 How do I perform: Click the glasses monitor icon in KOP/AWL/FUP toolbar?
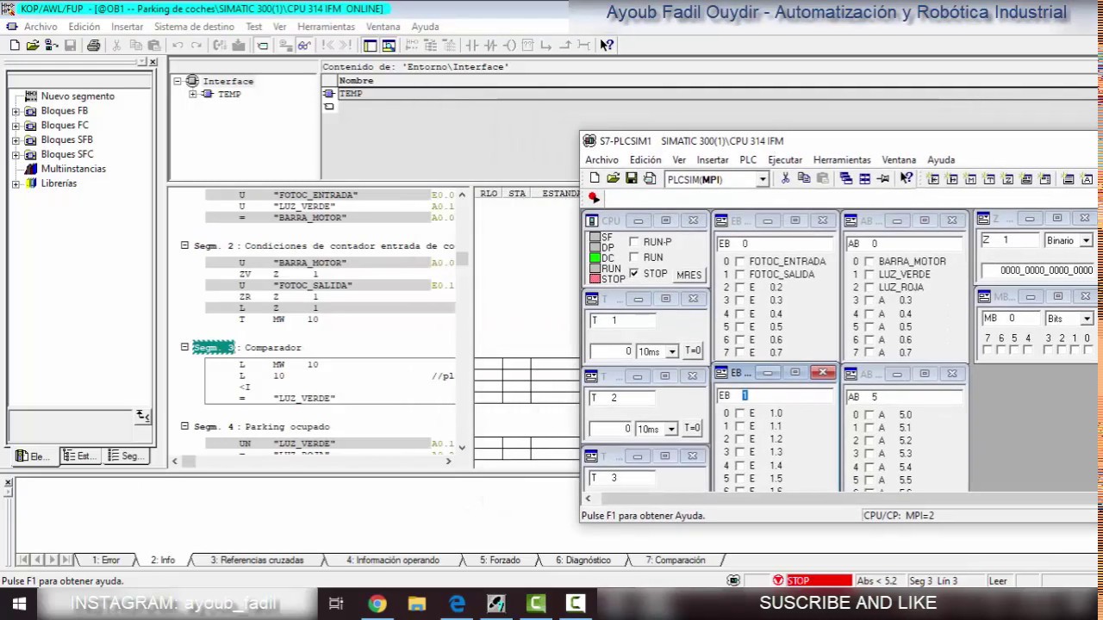[304, 46]
